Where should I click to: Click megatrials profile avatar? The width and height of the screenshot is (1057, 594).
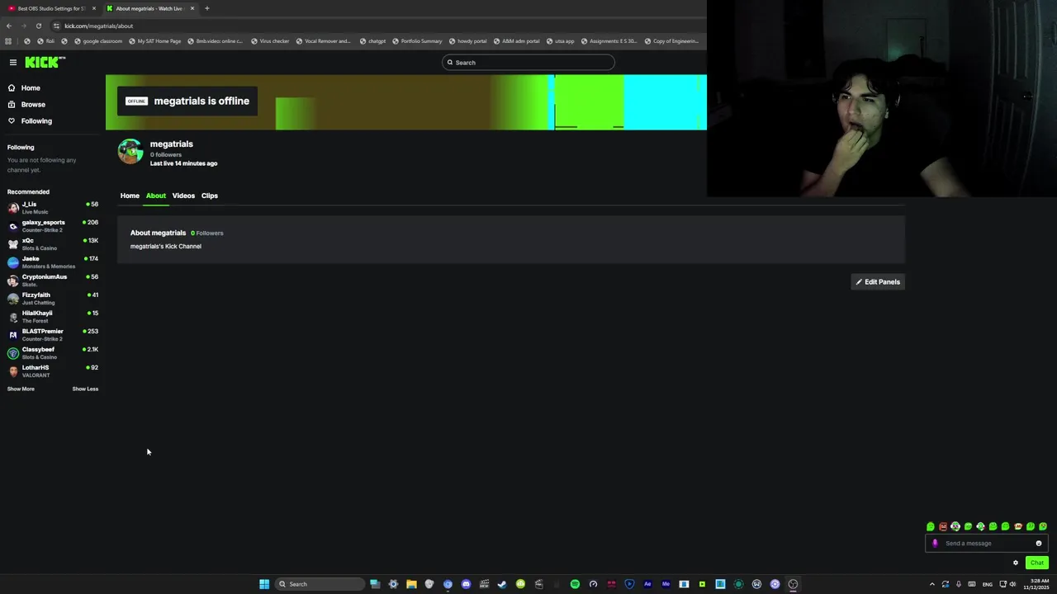(x=130, y=152)
